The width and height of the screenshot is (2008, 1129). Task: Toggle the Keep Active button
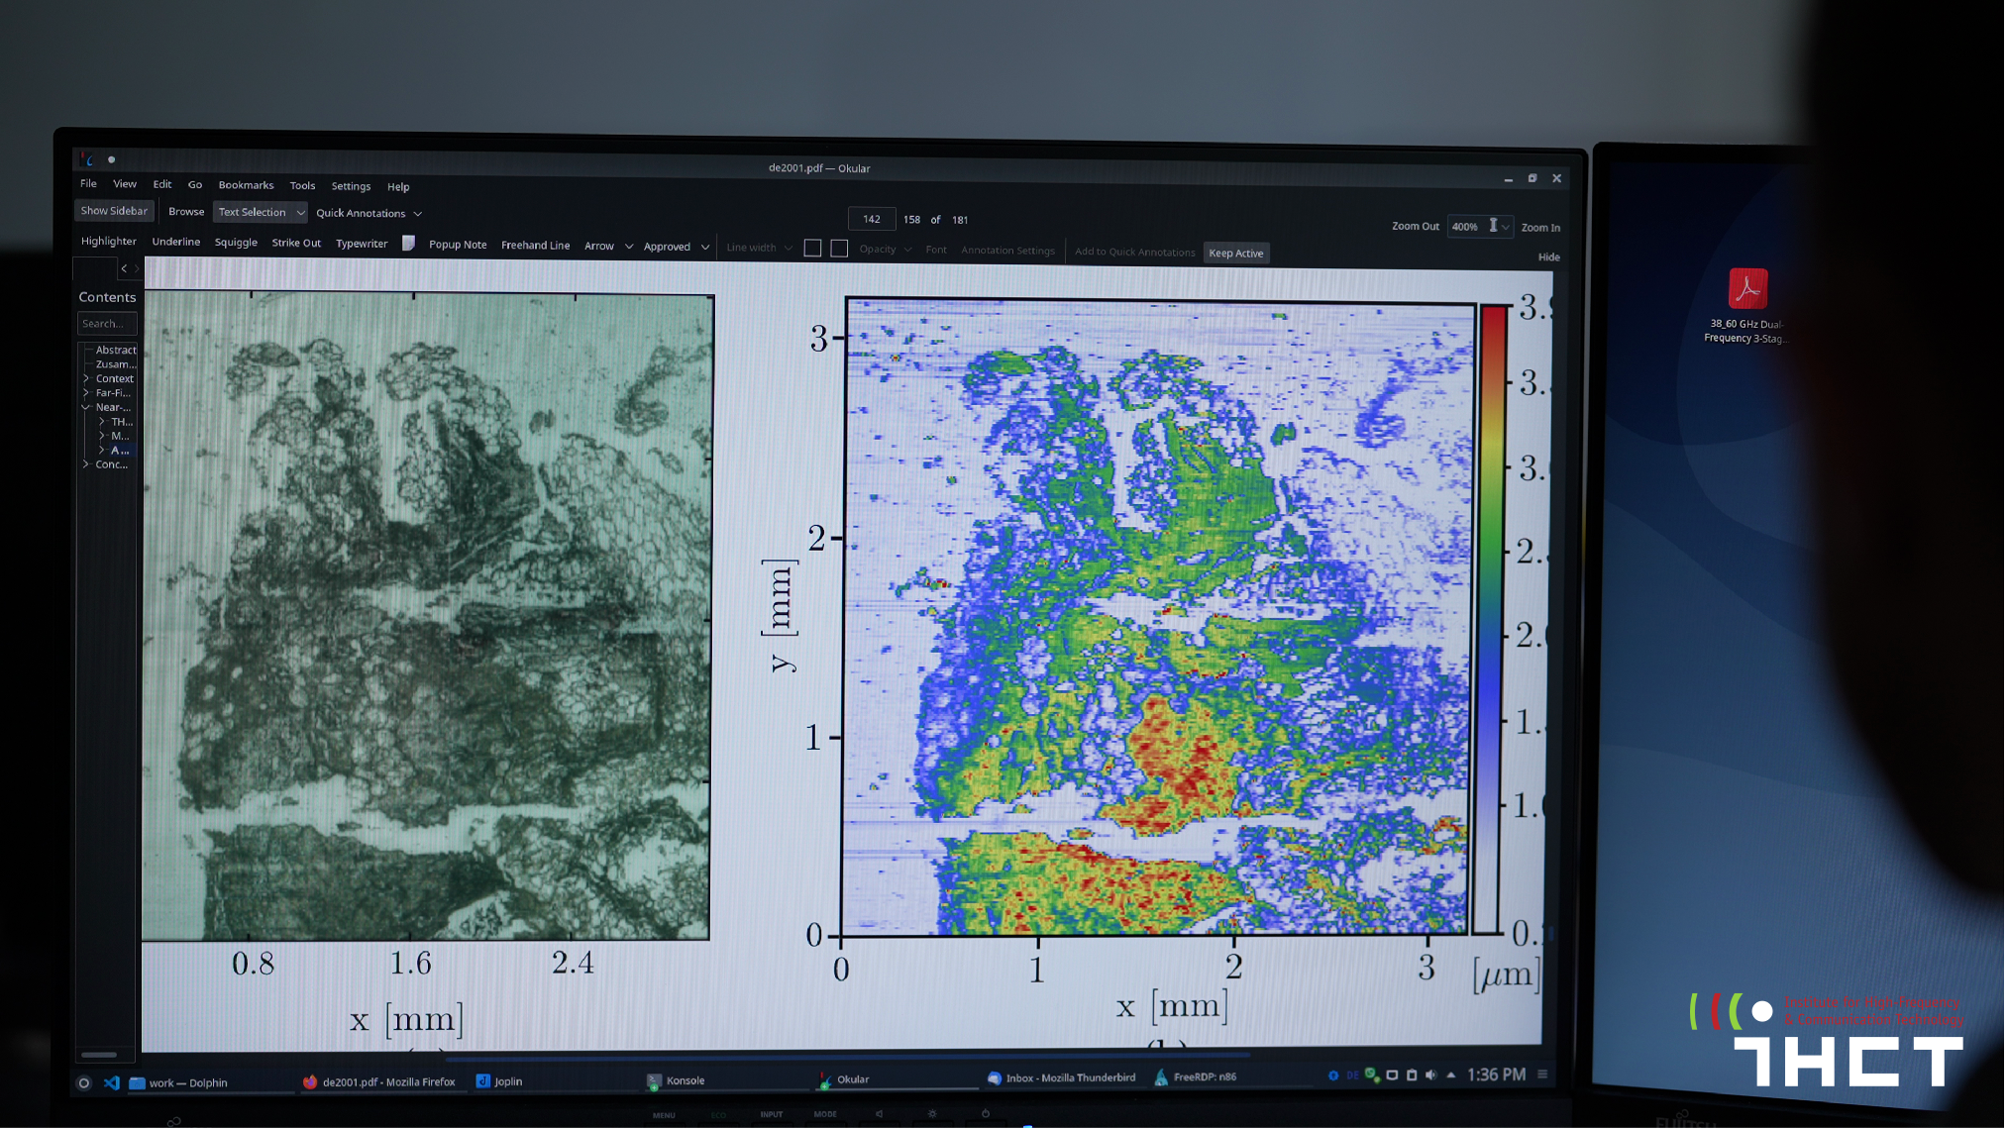[1236, 254]
